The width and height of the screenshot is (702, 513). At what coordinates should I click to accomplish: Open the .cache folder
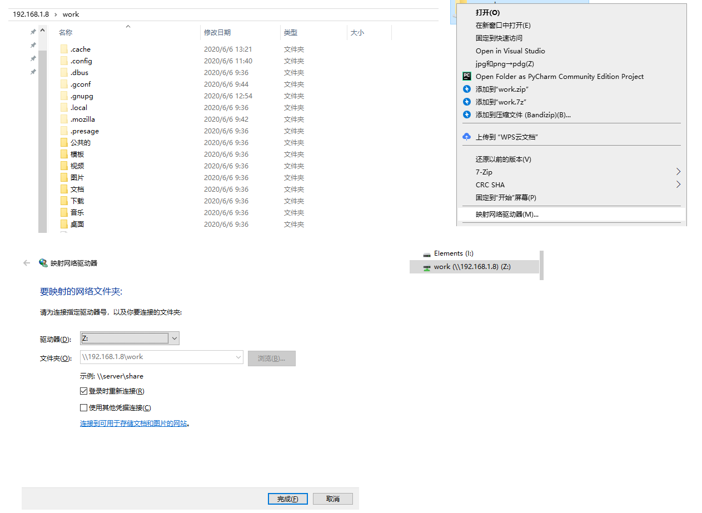click(x=79, y=49)
